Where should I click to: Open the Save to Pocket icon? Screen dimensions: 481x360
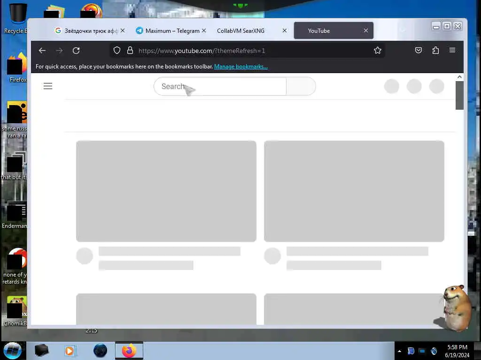[x=419, y=50]
